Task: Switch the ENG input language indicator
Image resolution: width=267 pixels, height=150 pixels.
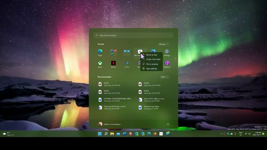Action: point(241,134)
